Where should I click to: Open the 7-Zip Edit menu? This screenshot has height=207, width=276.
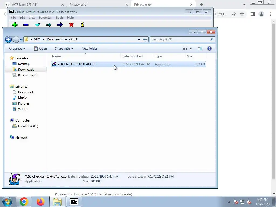pos(22,18)
